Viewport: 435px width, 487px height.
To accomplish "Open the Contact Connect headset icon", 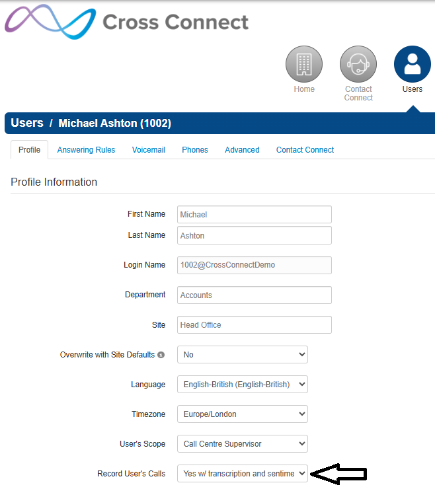I will 358,64.
